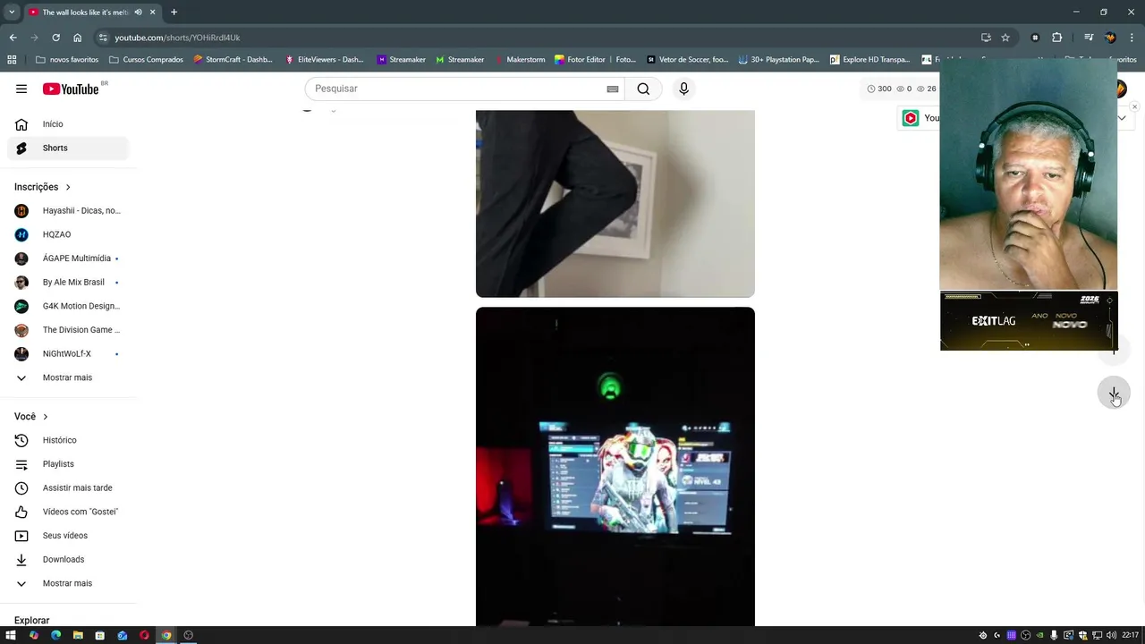Expand the Inscrições section arrow
The height and width of the screenshot is (644, 1145).
[68, 187]
